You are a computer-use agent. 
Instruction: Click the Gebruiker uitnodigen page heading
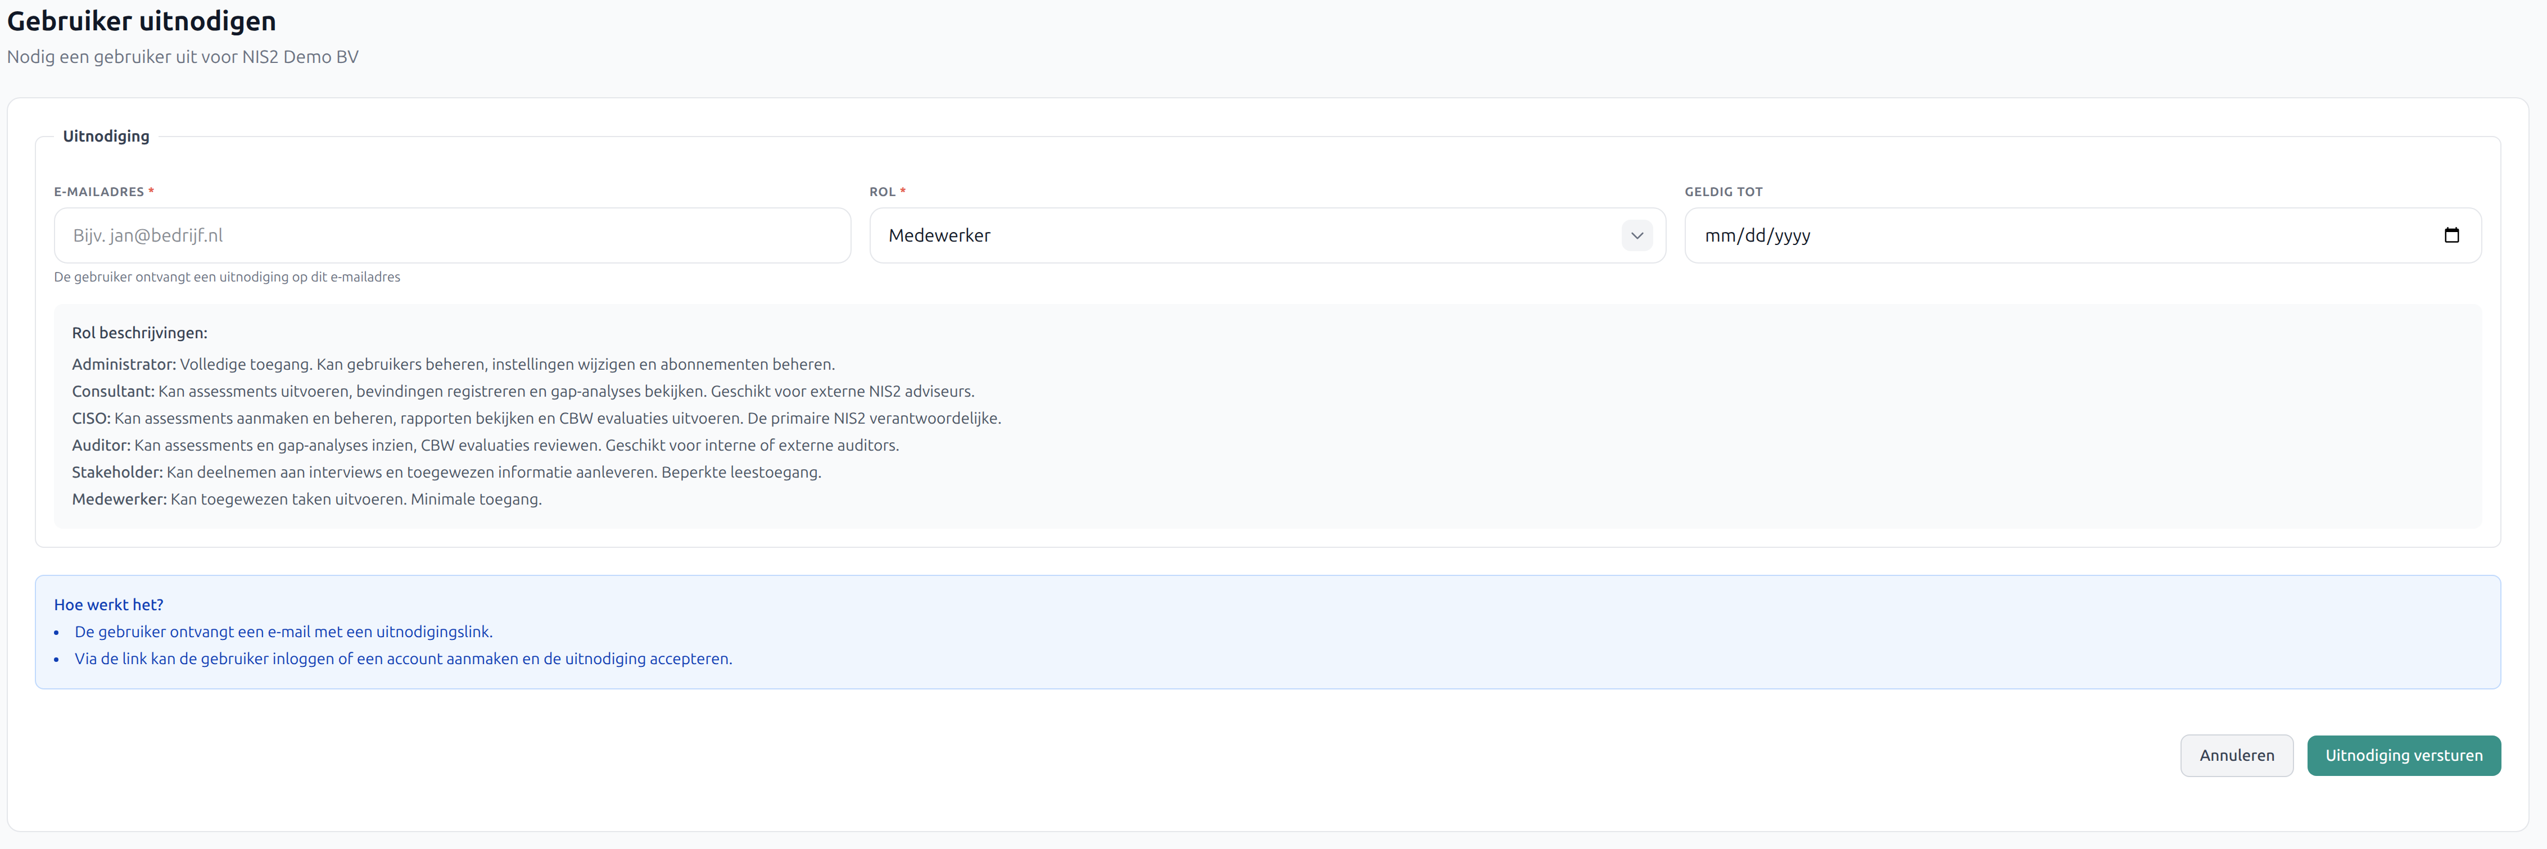tap(142, 21)
